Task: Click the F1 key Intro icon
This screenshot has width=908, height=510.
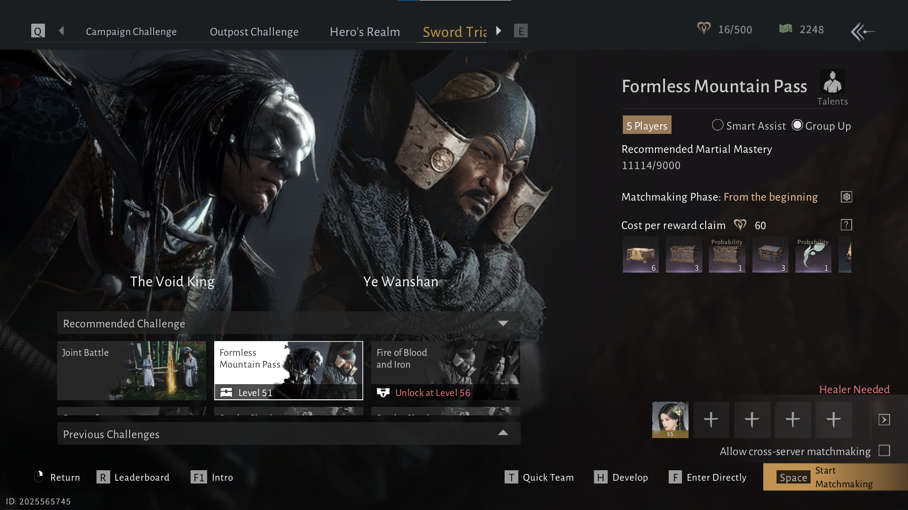Action: pos(199,477)
